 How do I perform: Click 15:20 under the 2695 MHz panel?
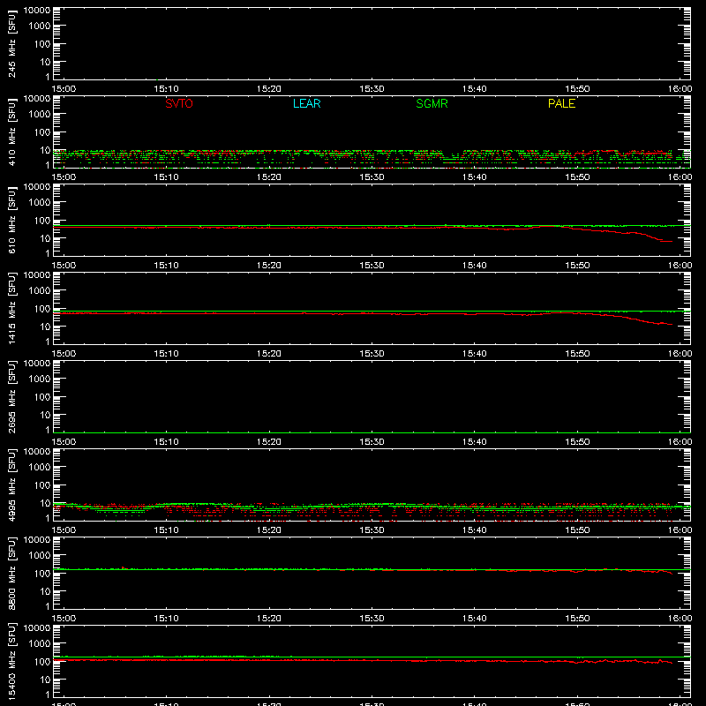[x=269, y=442]
